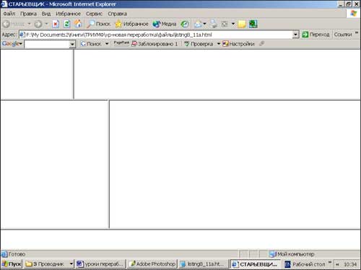The height and width of the screenshot is (270, 361).
Task: Expand hidden tray icons with the arrow
Action: point(337,264)
